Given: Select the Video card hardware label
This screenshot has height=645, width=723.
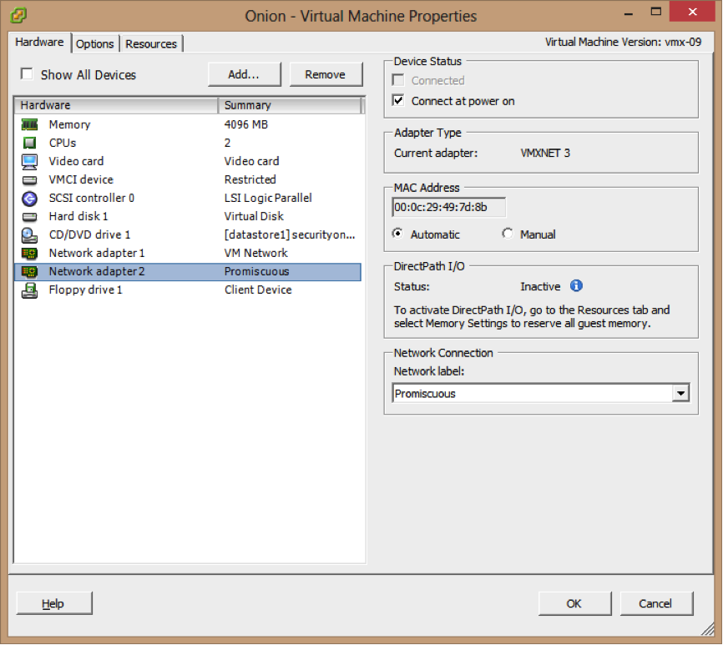Looking at the screenshot, I should pyautogui.click(x=77, y=161).
